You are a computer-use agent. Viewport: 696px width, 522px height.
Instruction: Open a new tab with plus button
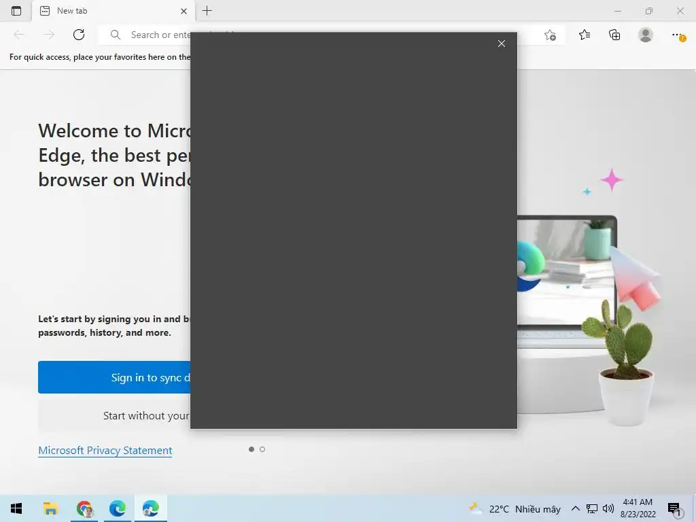coord(207,11)
